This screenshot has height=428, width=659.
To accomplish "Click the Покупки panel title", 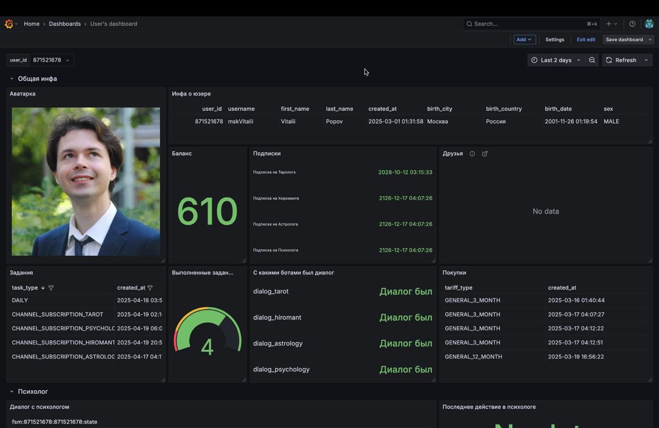I will click(x=455, y=272).
